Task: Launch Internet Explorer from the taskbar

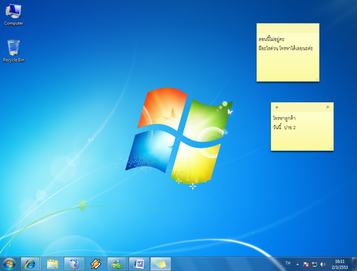Action: (30, 264)
